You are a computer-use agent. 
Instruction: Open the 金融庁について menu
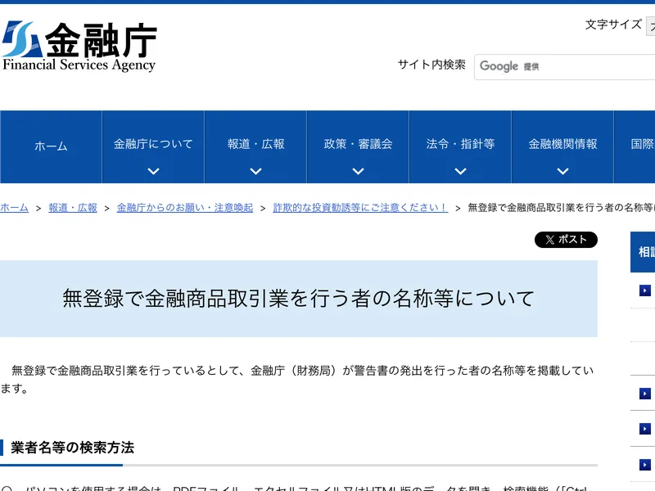(x=153, y=145)
